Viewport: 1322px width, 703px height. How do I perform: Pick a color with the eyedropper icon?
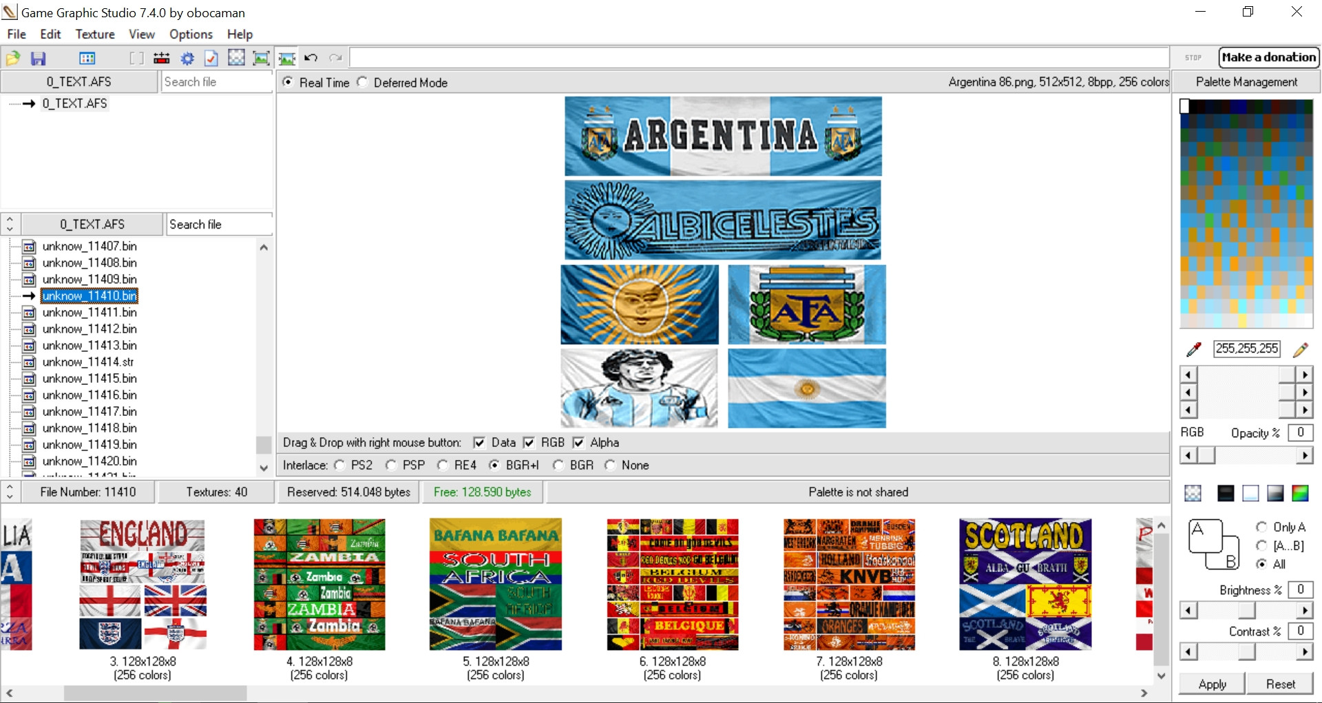click(x=1194, y=350)
